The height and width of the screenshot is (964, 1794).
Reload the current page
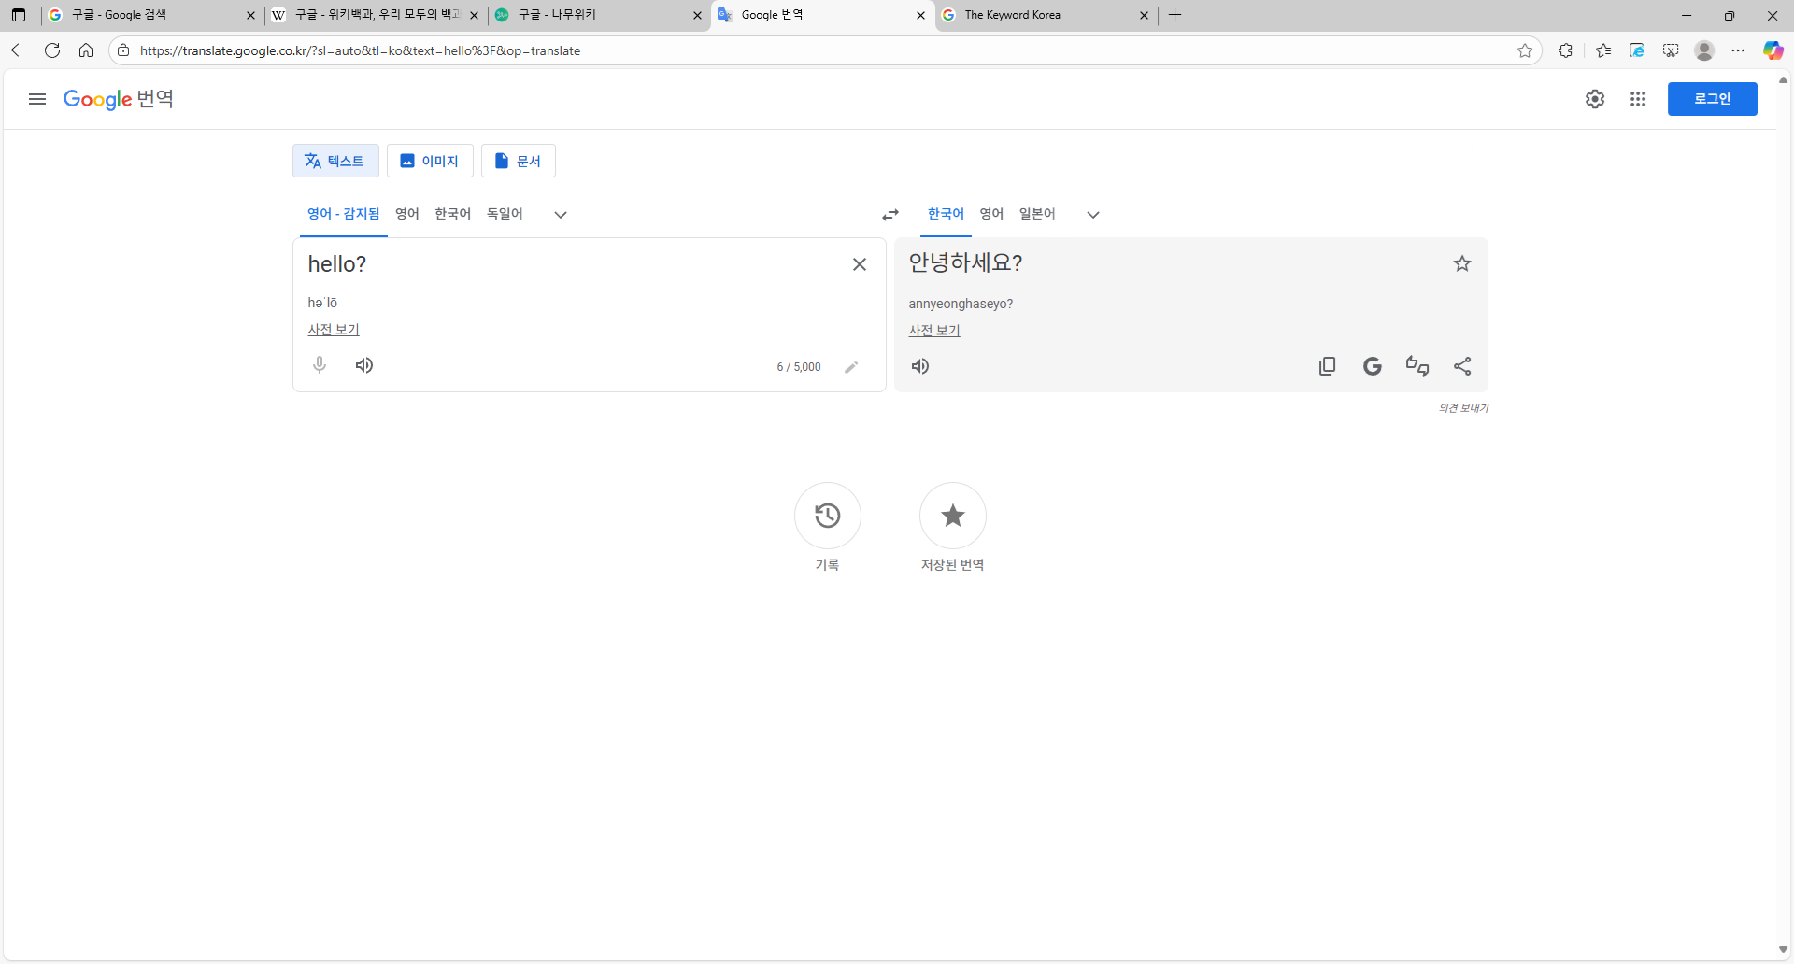[52, 50]
